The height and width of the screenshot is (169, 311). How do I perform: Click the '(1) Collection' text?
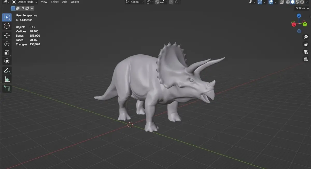coord(24,20)
